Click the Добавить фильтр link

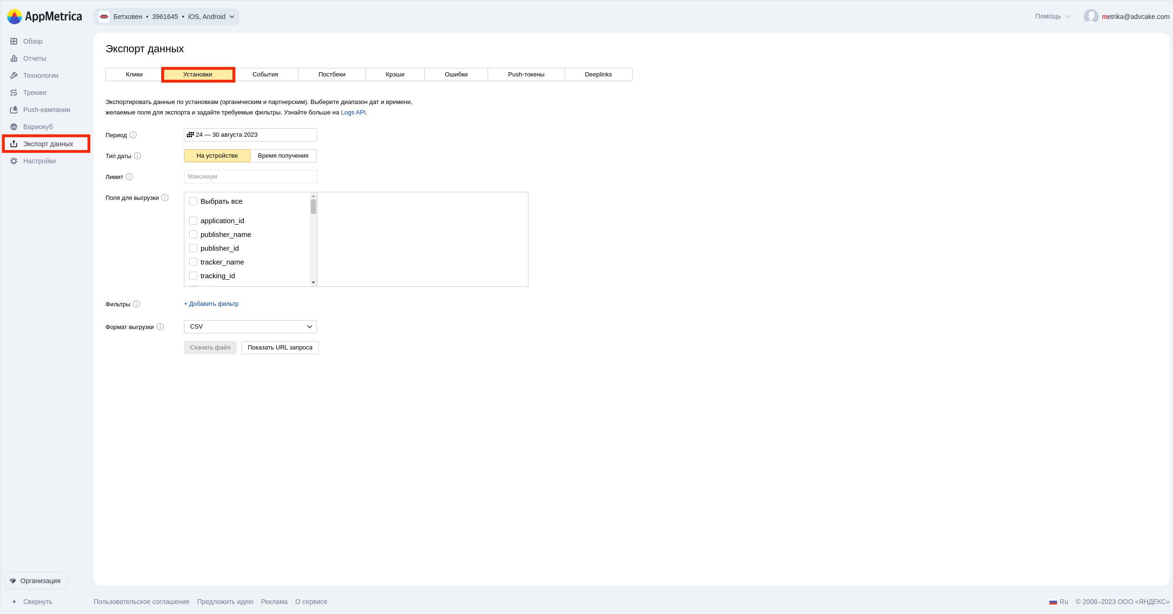[x=211, y=304]
